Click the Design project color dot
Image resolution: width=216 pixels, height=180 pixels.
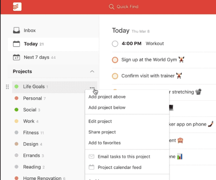(17, 144)
